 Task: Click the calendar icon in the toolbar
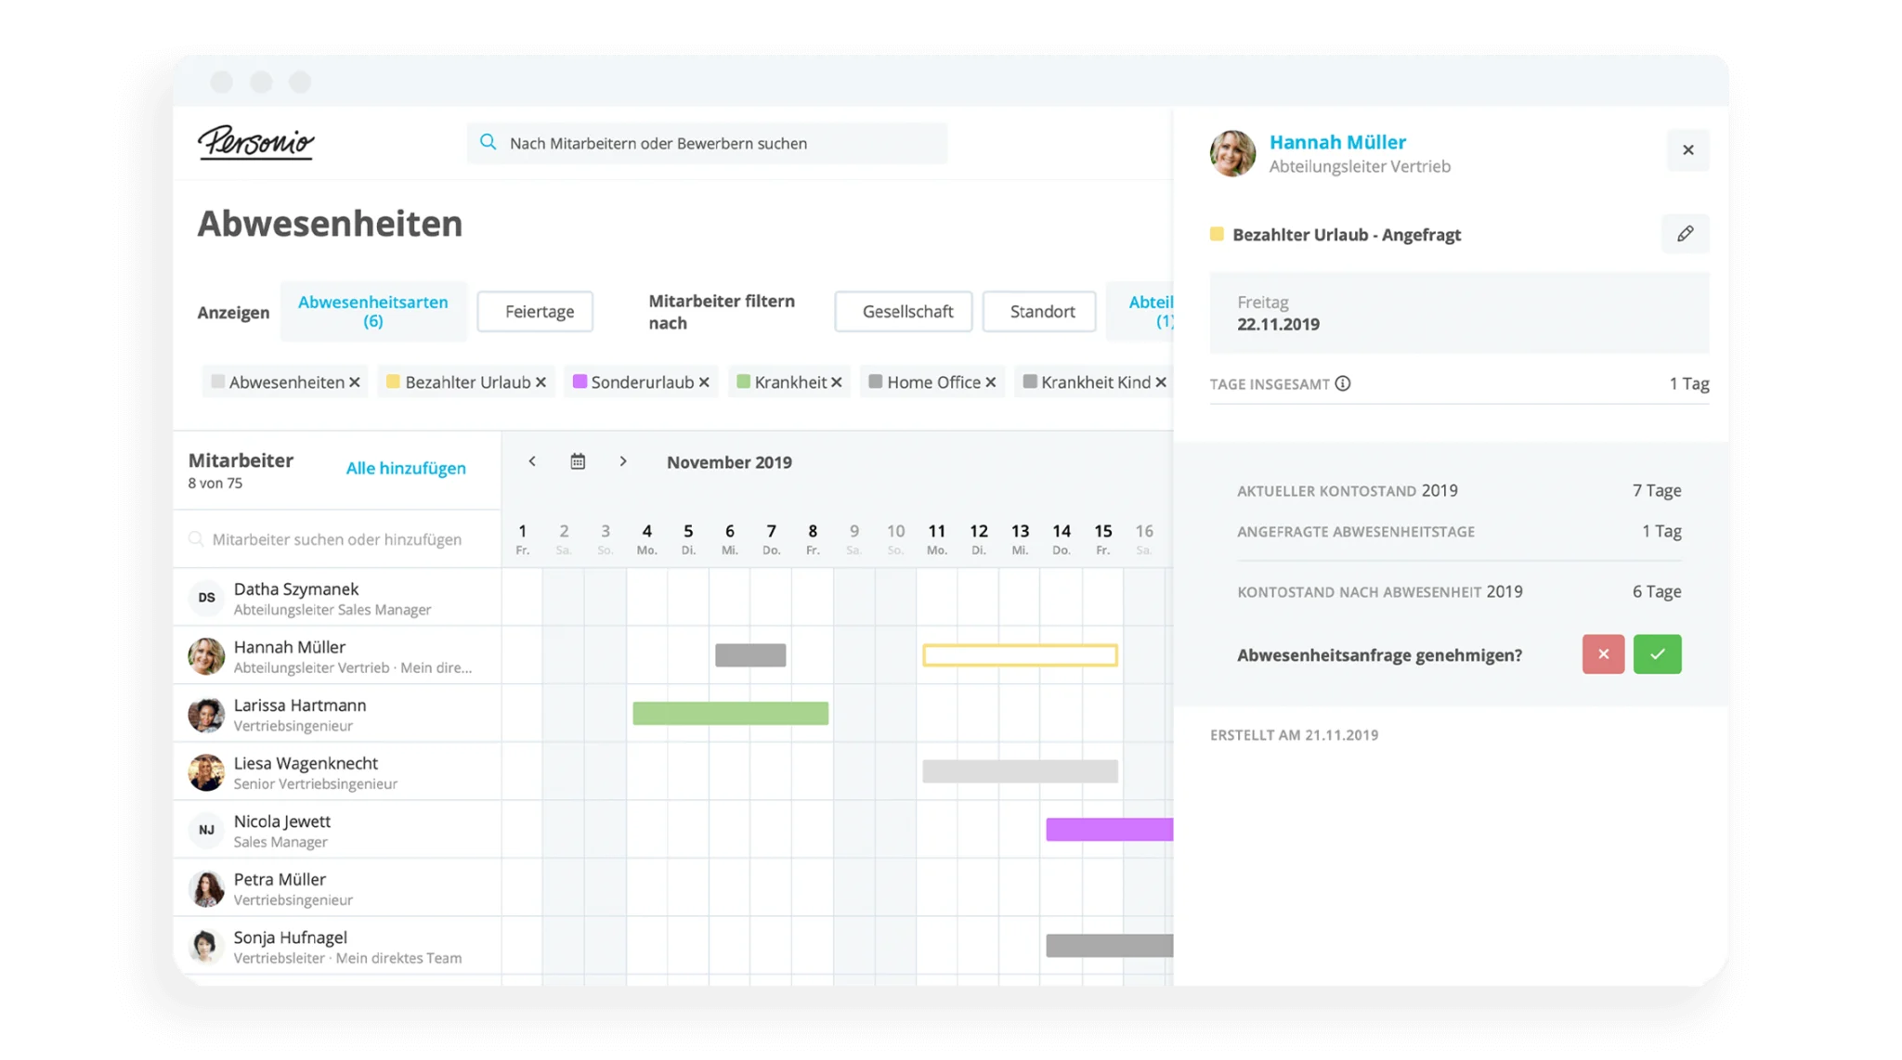[x=577, y=460]
